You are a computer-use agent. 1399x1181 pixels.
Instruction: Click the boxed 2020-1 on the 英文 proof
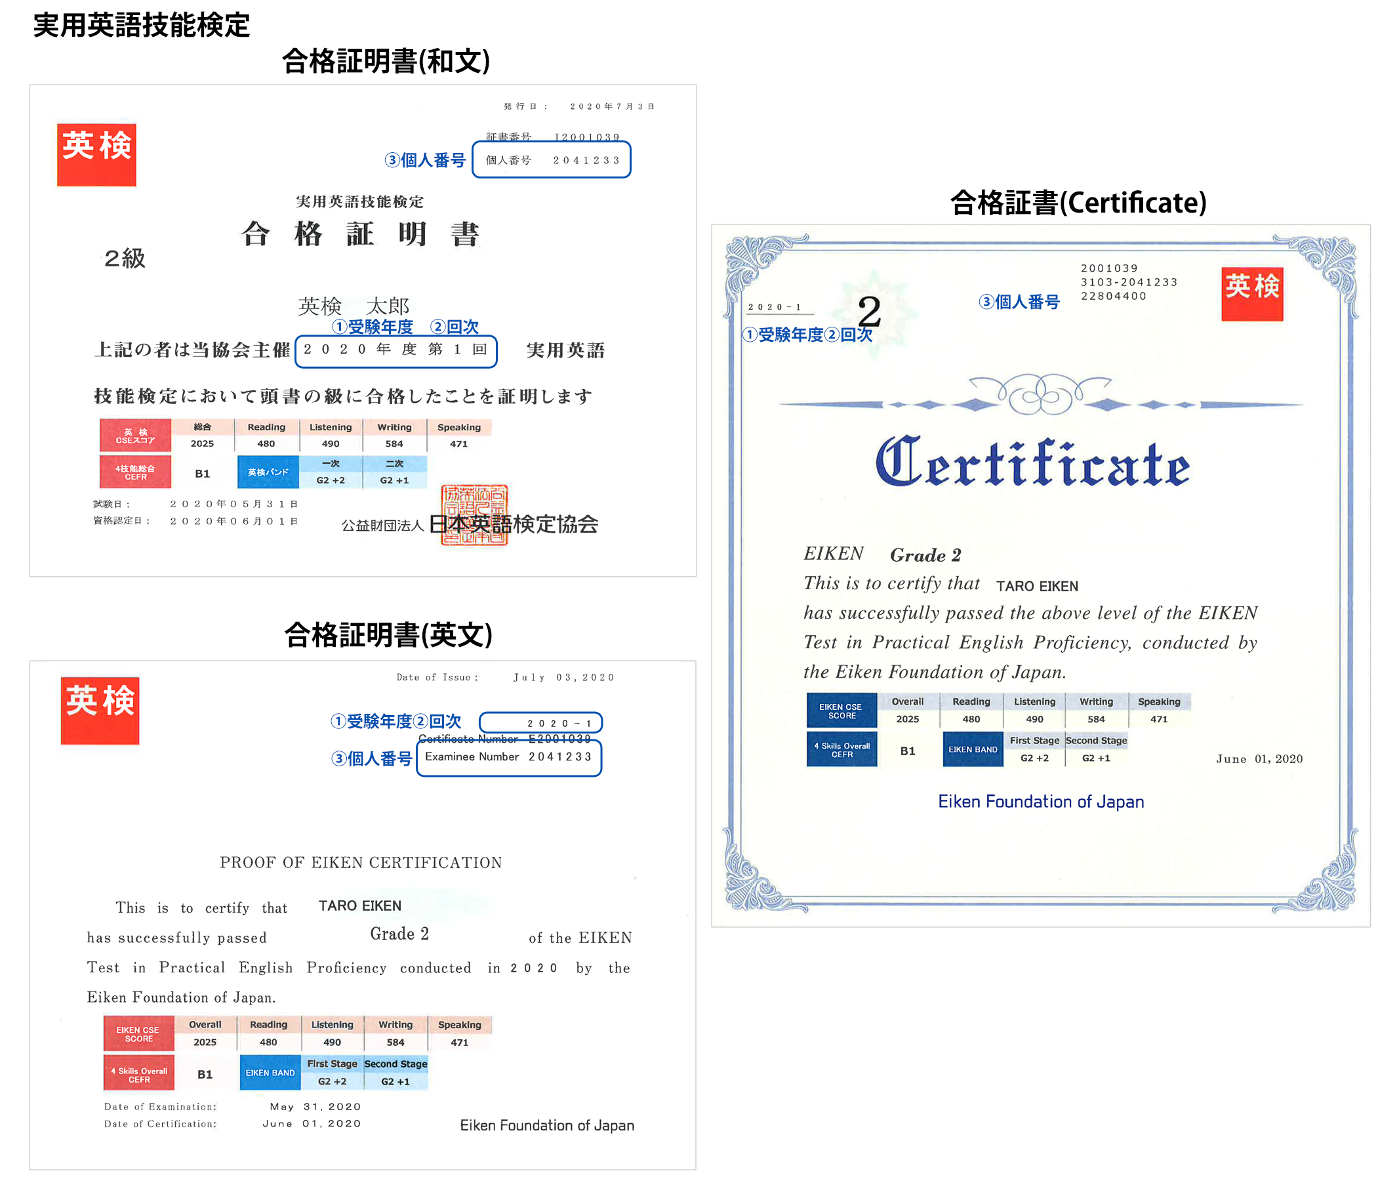pos(541,723)
